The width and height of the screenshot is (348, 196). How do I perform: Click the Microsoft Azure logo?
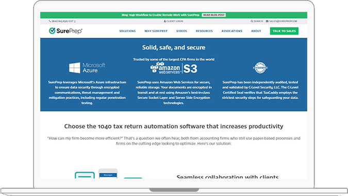point(87,68)
